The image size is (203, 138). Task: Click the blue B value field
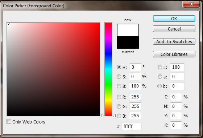(x=135, y=116)
